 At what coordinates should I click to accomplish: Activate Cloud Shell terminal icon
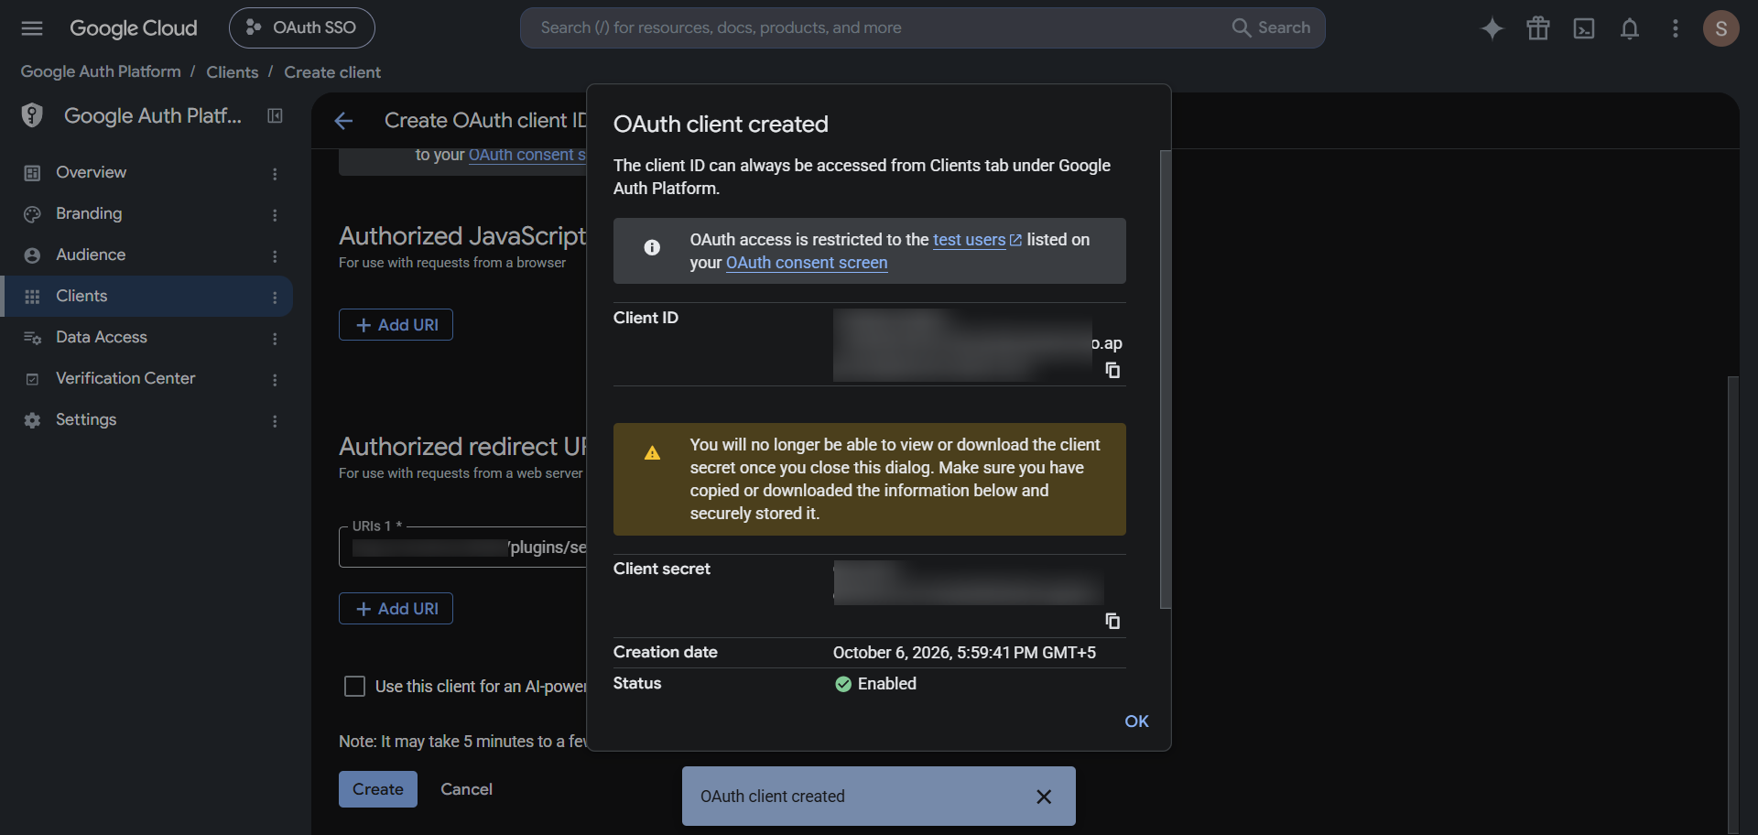click(1584, 28)
